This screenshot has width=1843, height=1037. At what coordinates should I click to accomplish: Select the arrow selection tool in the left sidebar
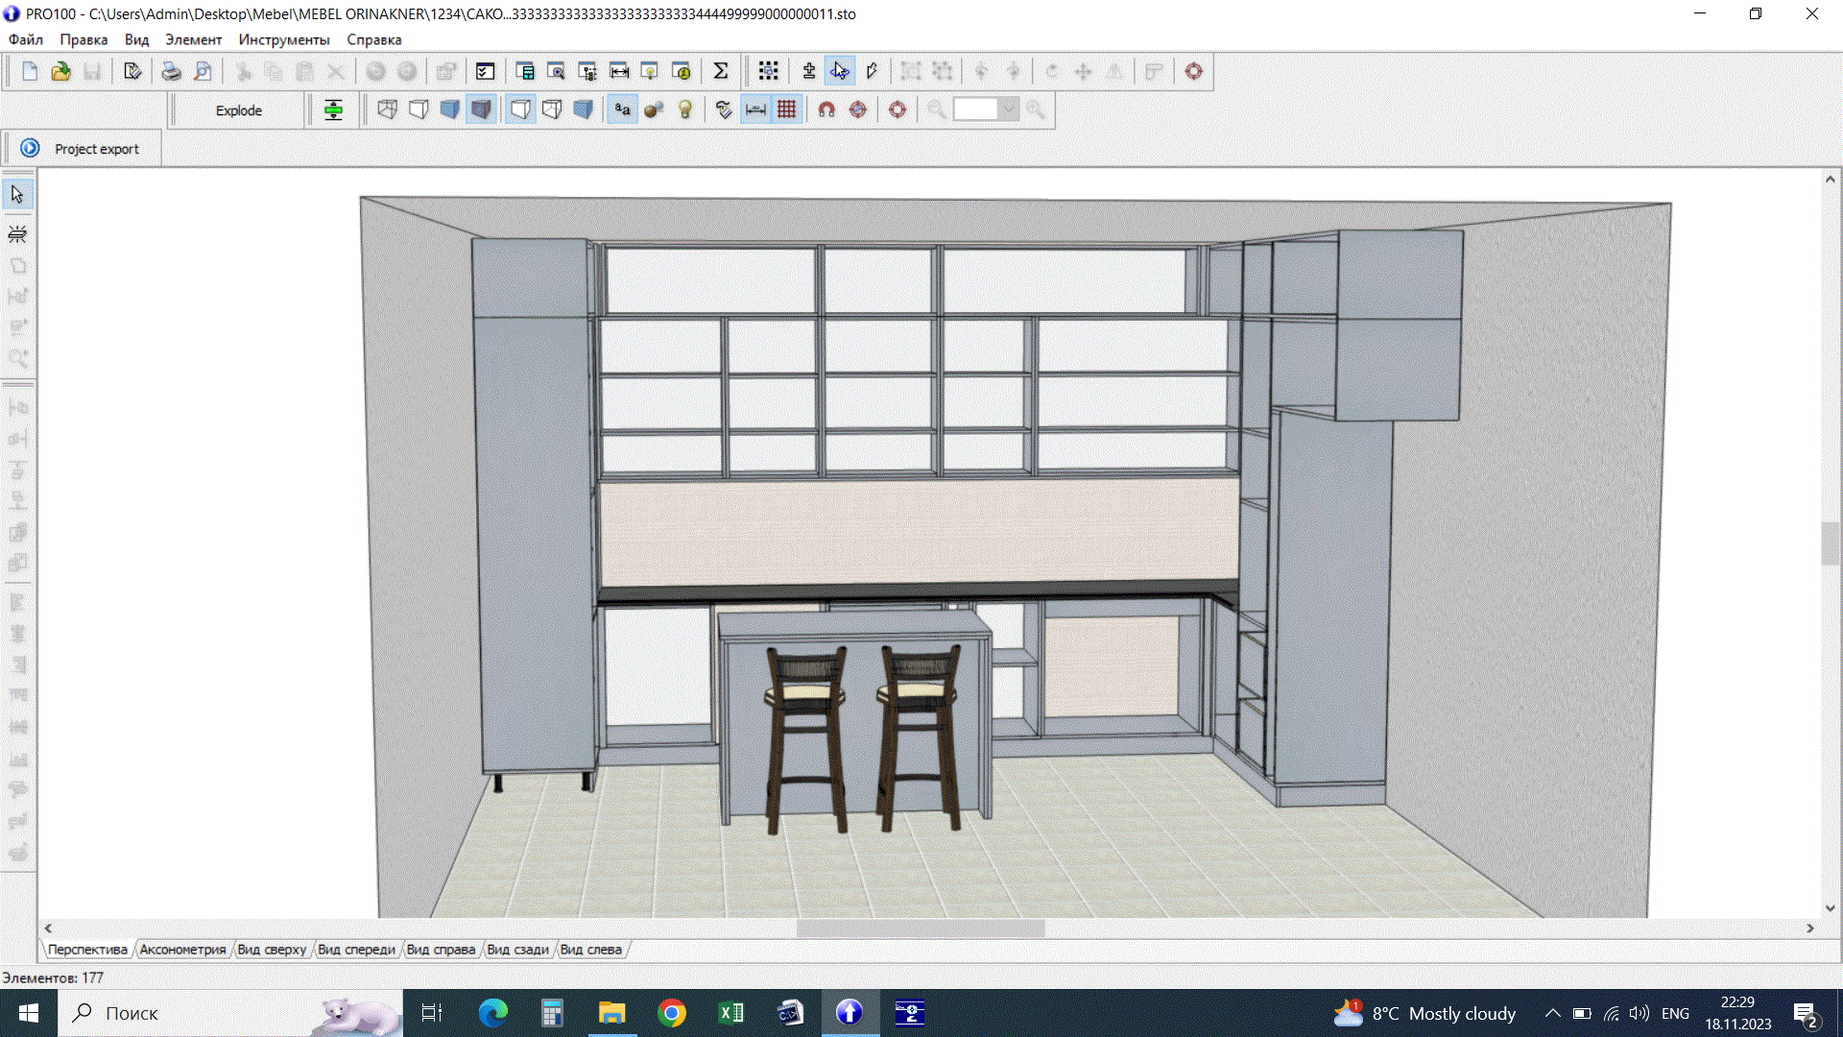click(17, 195)
